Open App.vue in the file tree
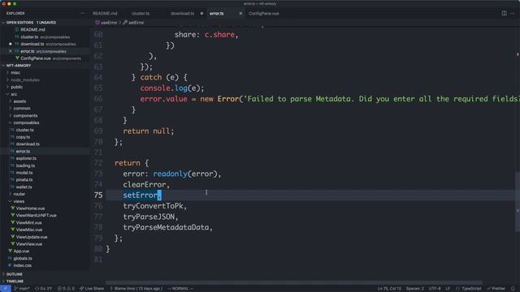This screenshot has height=292, width=520. pos(21,251)
